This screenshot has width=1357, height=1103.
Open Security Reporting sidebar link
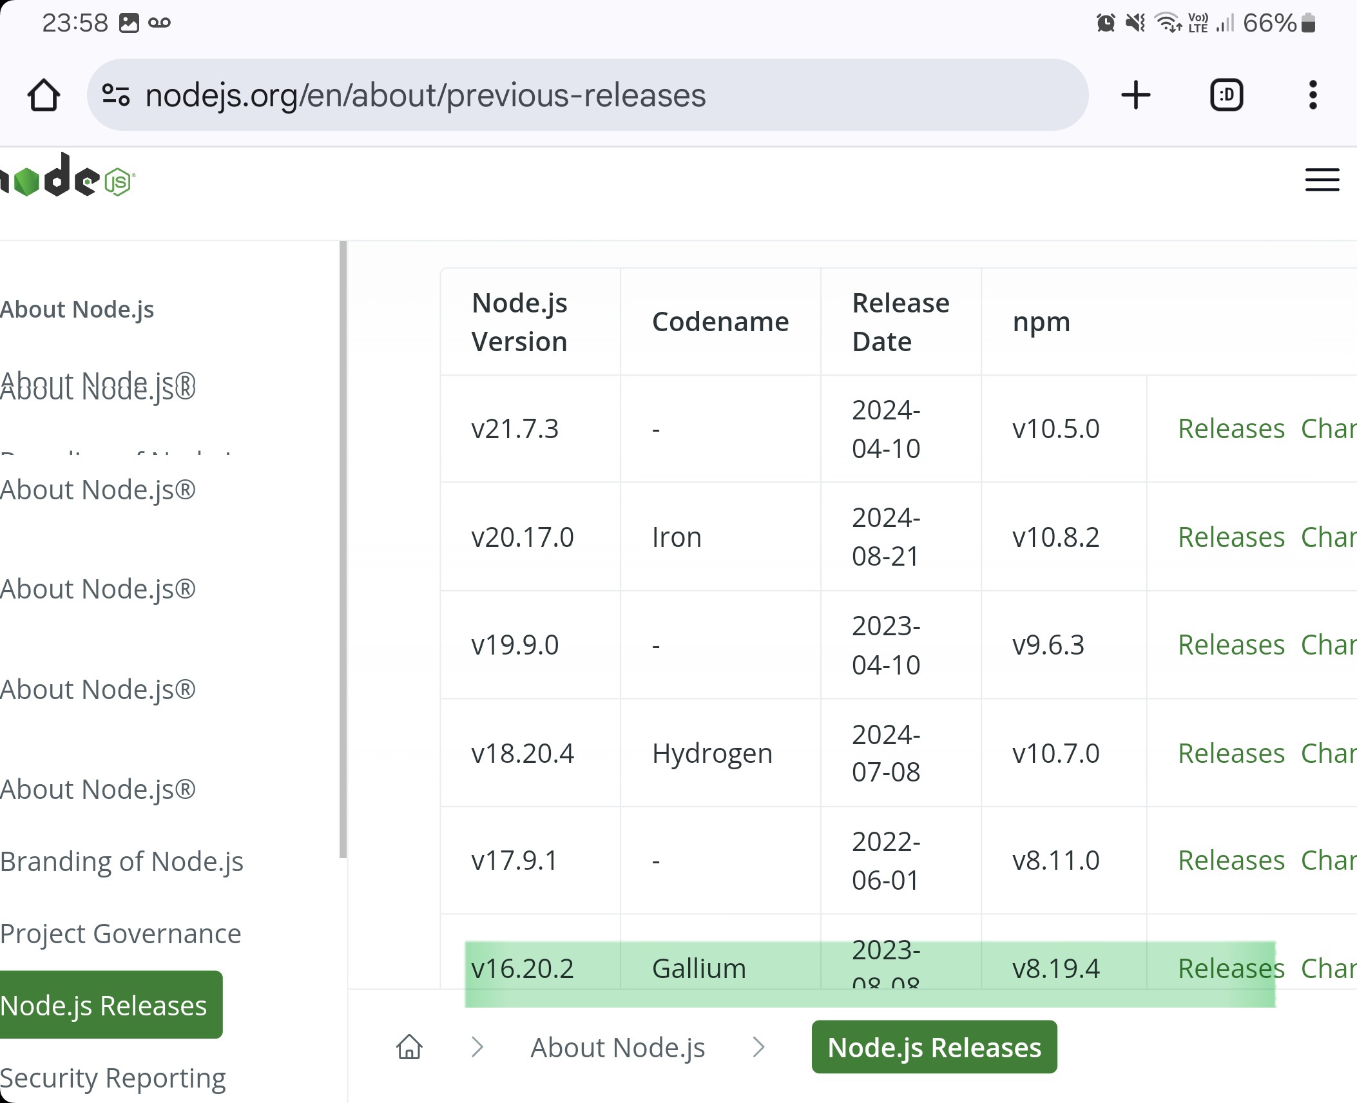coord(113,1078)
